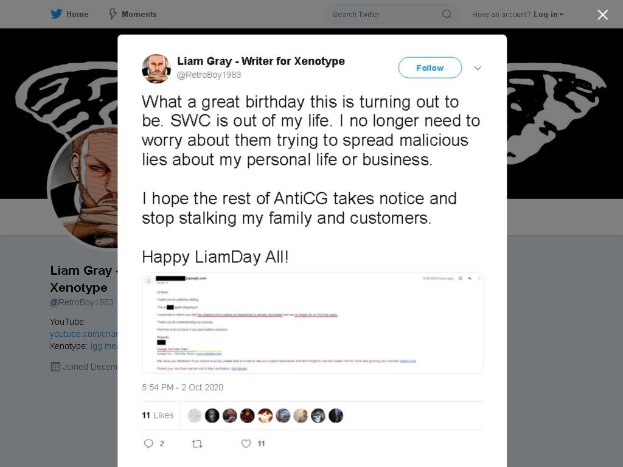
Task: Open the Log in dropdown
Action: click(x=548, y=15)
